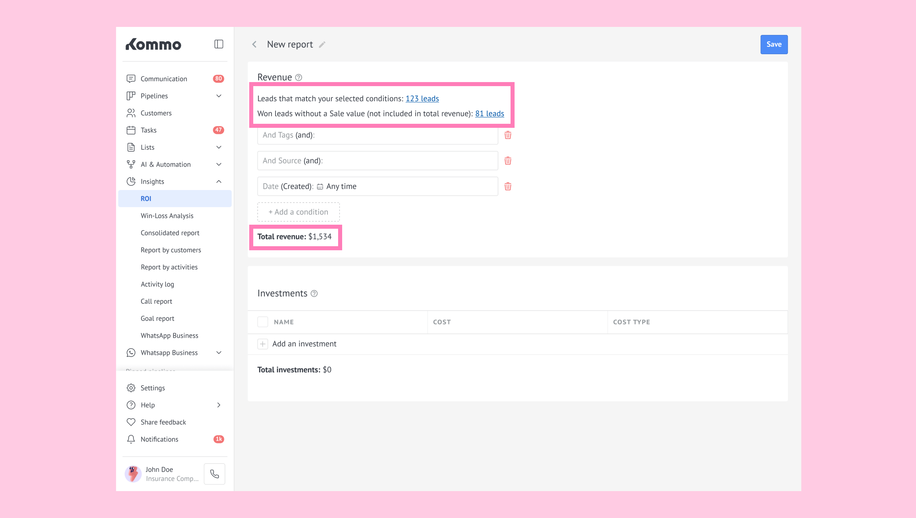Click the Save button
The image size is (916, 518).
(x=774, y=44)
